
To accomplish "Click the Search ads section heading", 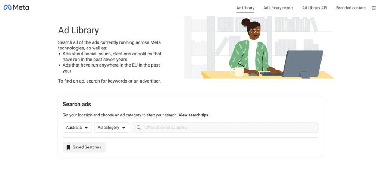I will tap(77, 105).
